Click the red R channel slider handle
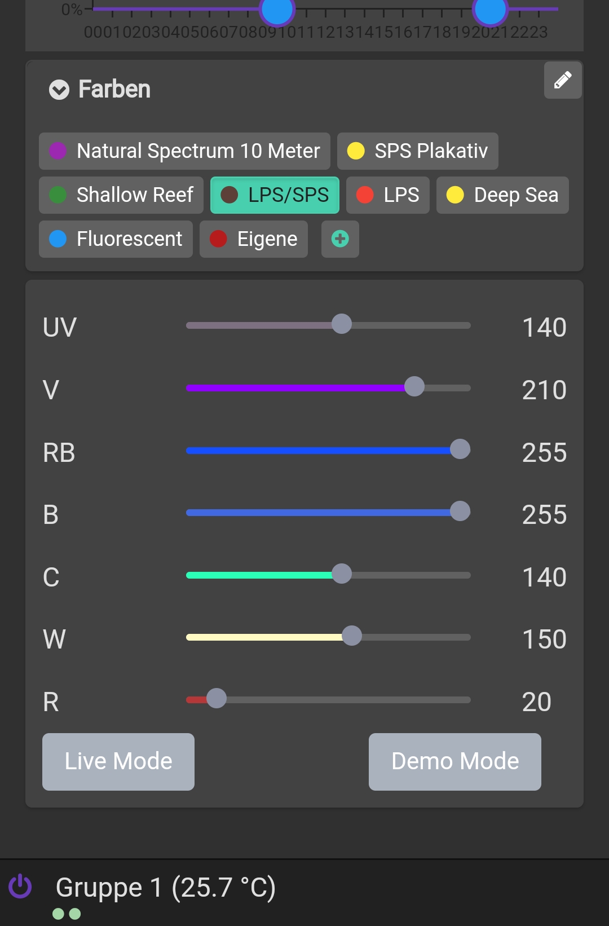 click(x=217, y=698)
